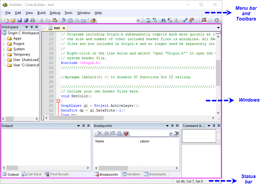Toggle breakpoint with the red ball toolbar icon

[204, 20]
